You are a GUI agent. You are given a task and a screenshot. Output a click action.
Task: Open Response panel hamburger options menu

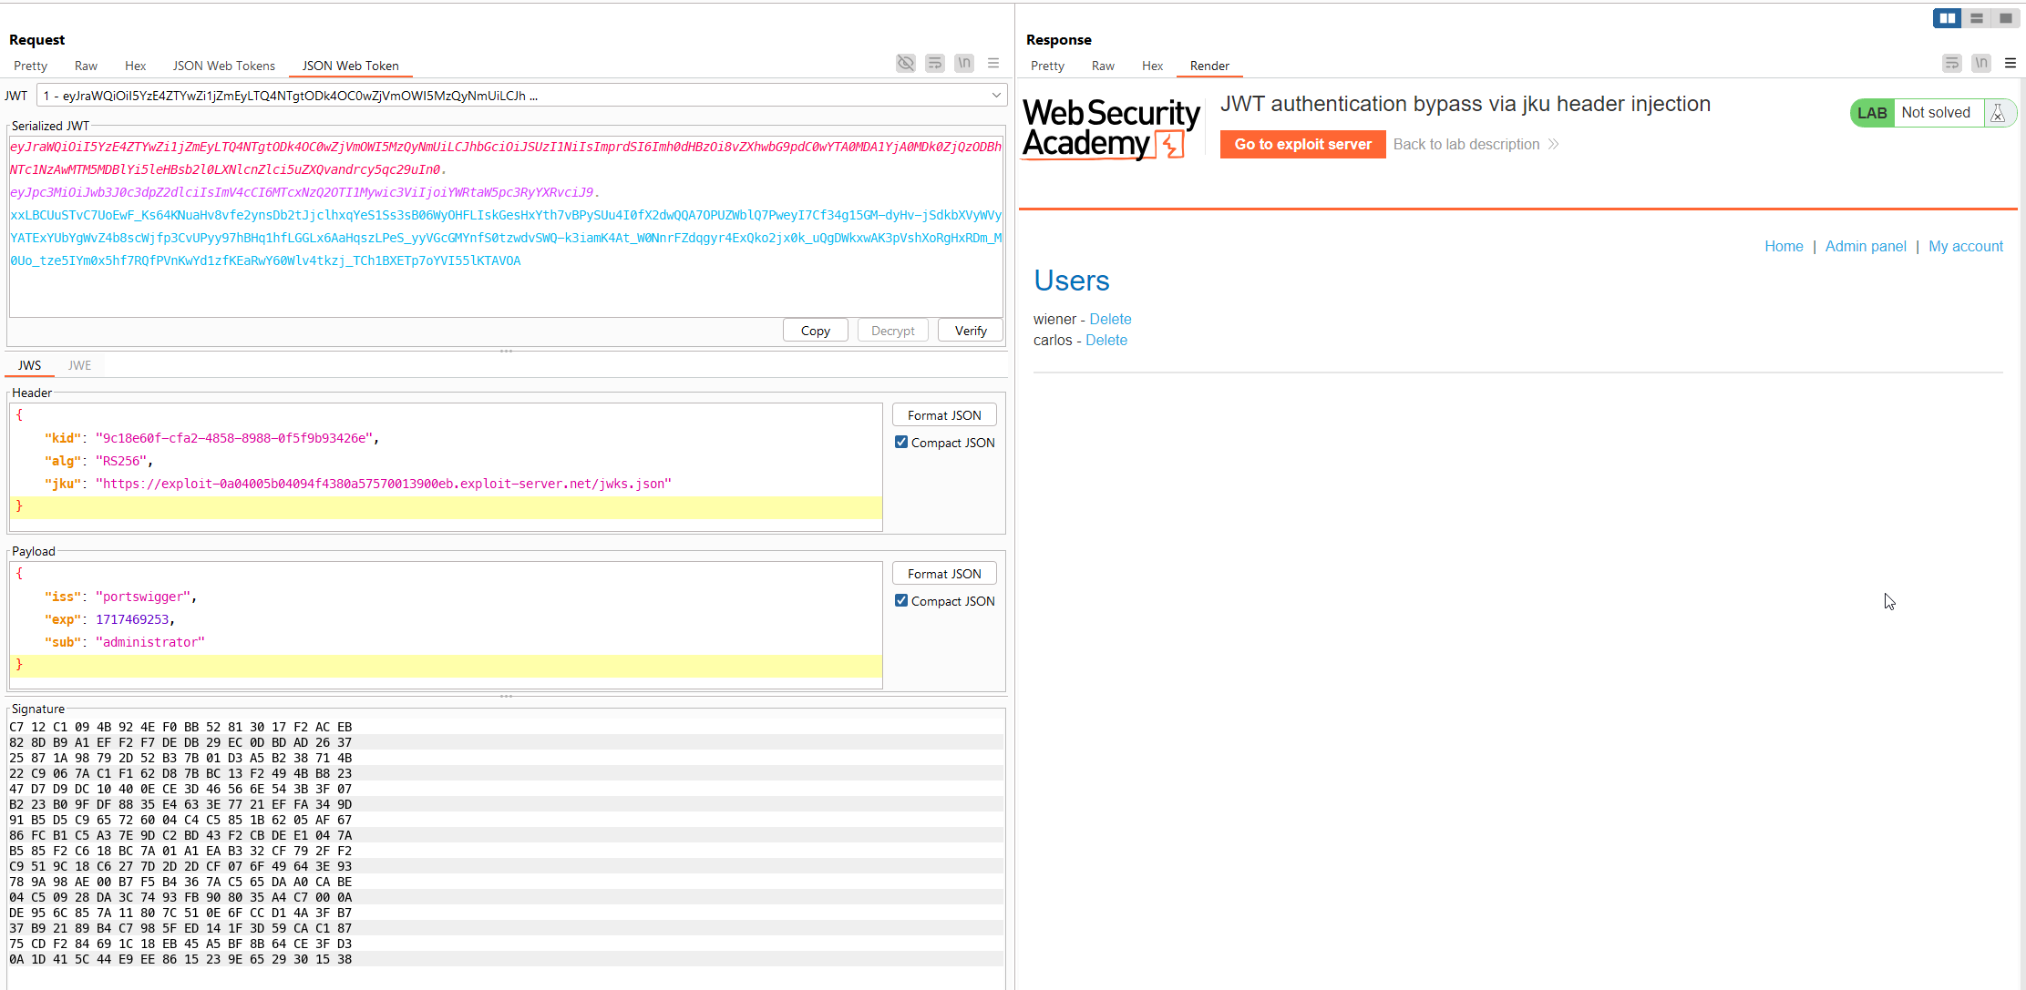click(x=2010, y=63)
